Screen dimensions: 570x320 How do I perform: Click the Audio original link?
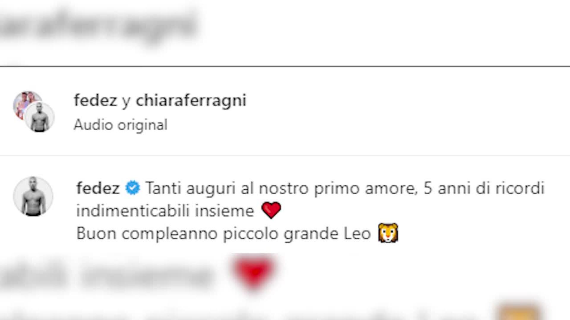[121, 125]
